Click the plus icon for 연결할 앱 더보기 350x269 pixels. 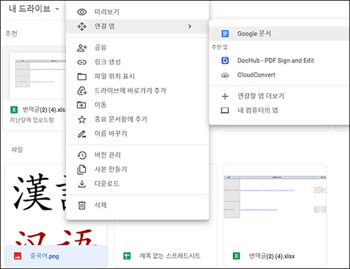point(225,96)
